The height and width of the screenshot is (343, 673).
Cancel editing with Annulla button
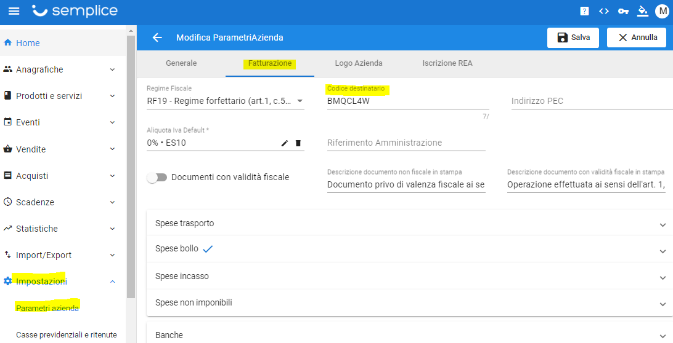(x=637, y=37)
